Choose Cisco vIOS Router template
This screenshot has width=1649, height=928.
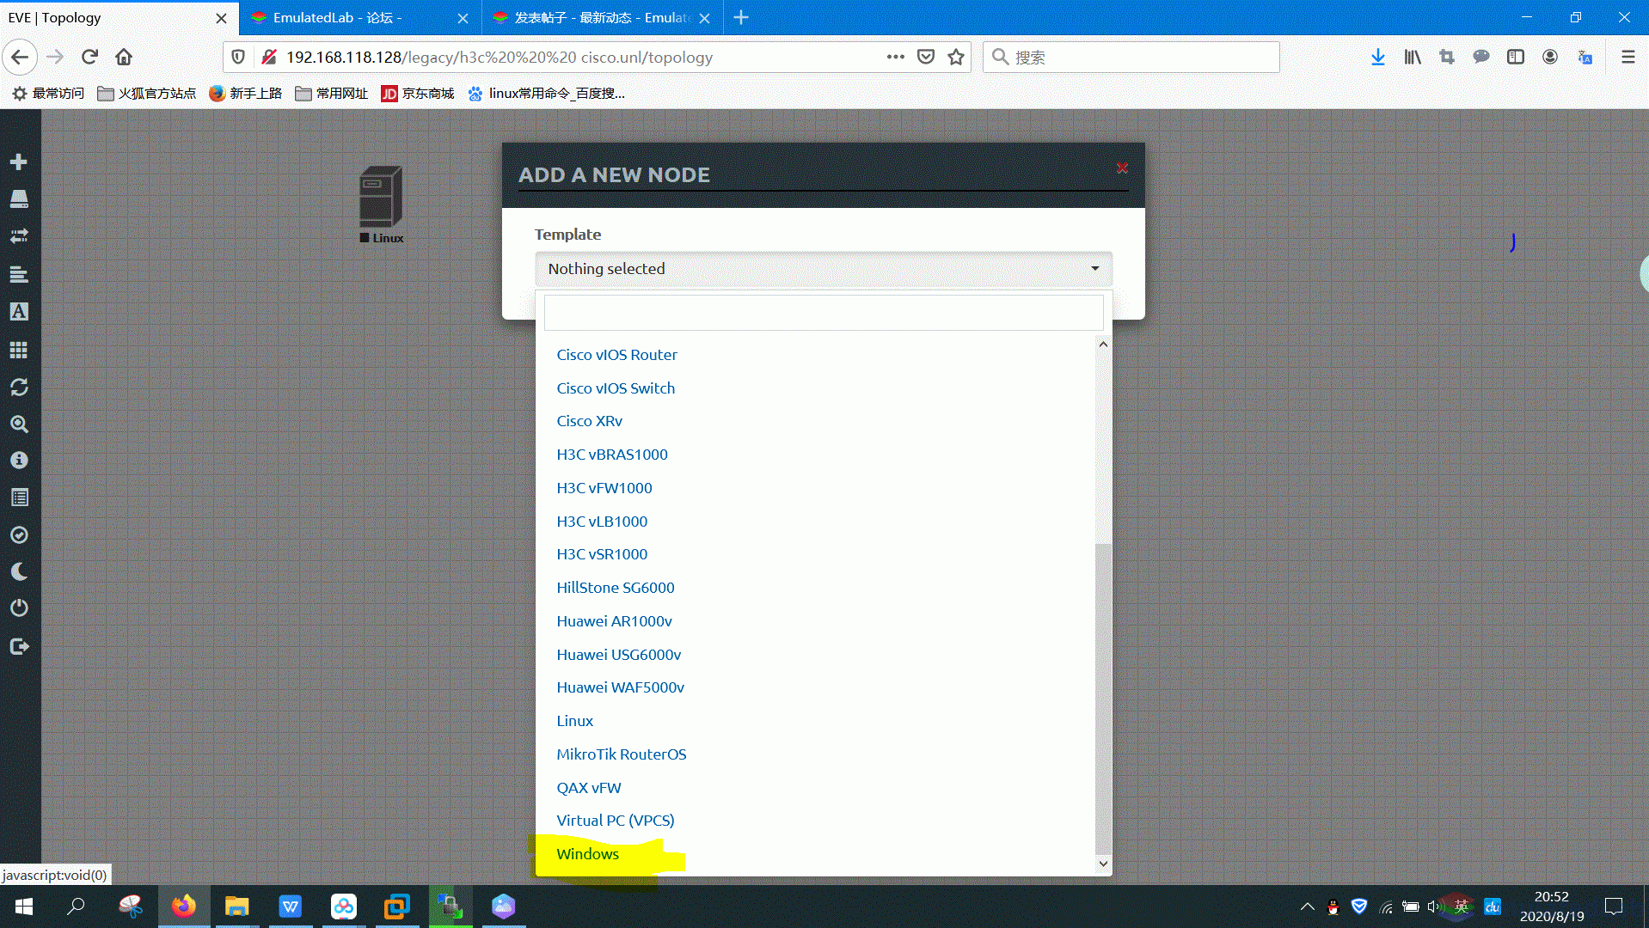click(x=616, y=355)
